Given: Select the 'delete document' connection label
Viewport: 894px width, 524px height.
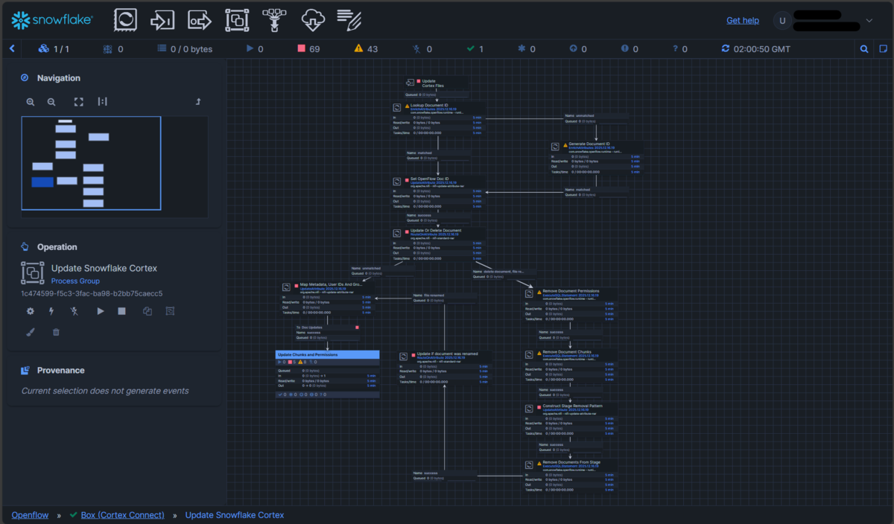Looking at the screenshot, I should point(503,275).
